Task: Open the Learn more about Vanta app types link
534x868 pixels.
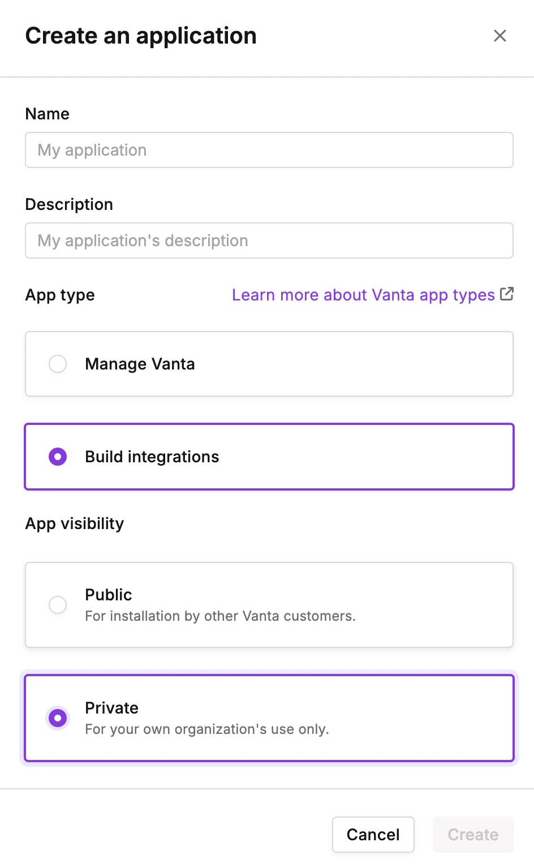Action: pos(363,295)
